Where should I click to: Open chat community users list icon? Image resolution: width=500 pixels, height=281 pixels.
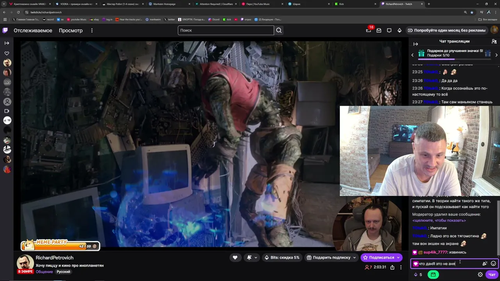pyautogui.click(x=494, y=41)
